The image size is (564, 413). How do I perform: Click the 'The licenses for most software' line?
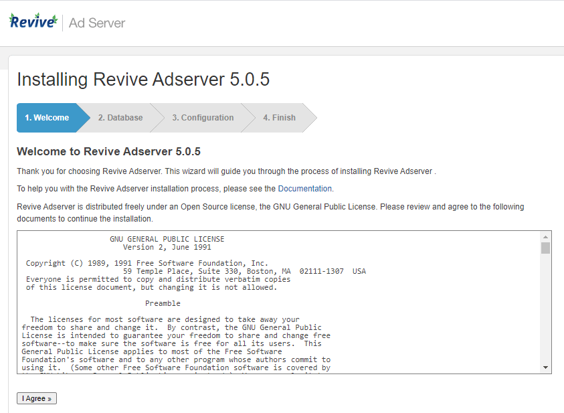point(165,319)
